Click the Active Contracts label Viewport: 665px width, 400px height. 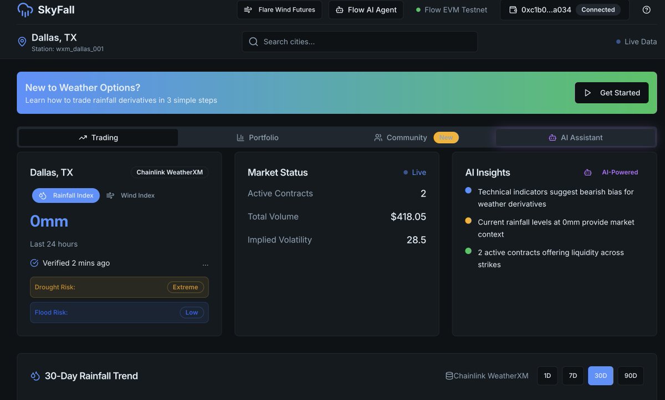click(280, 194)
